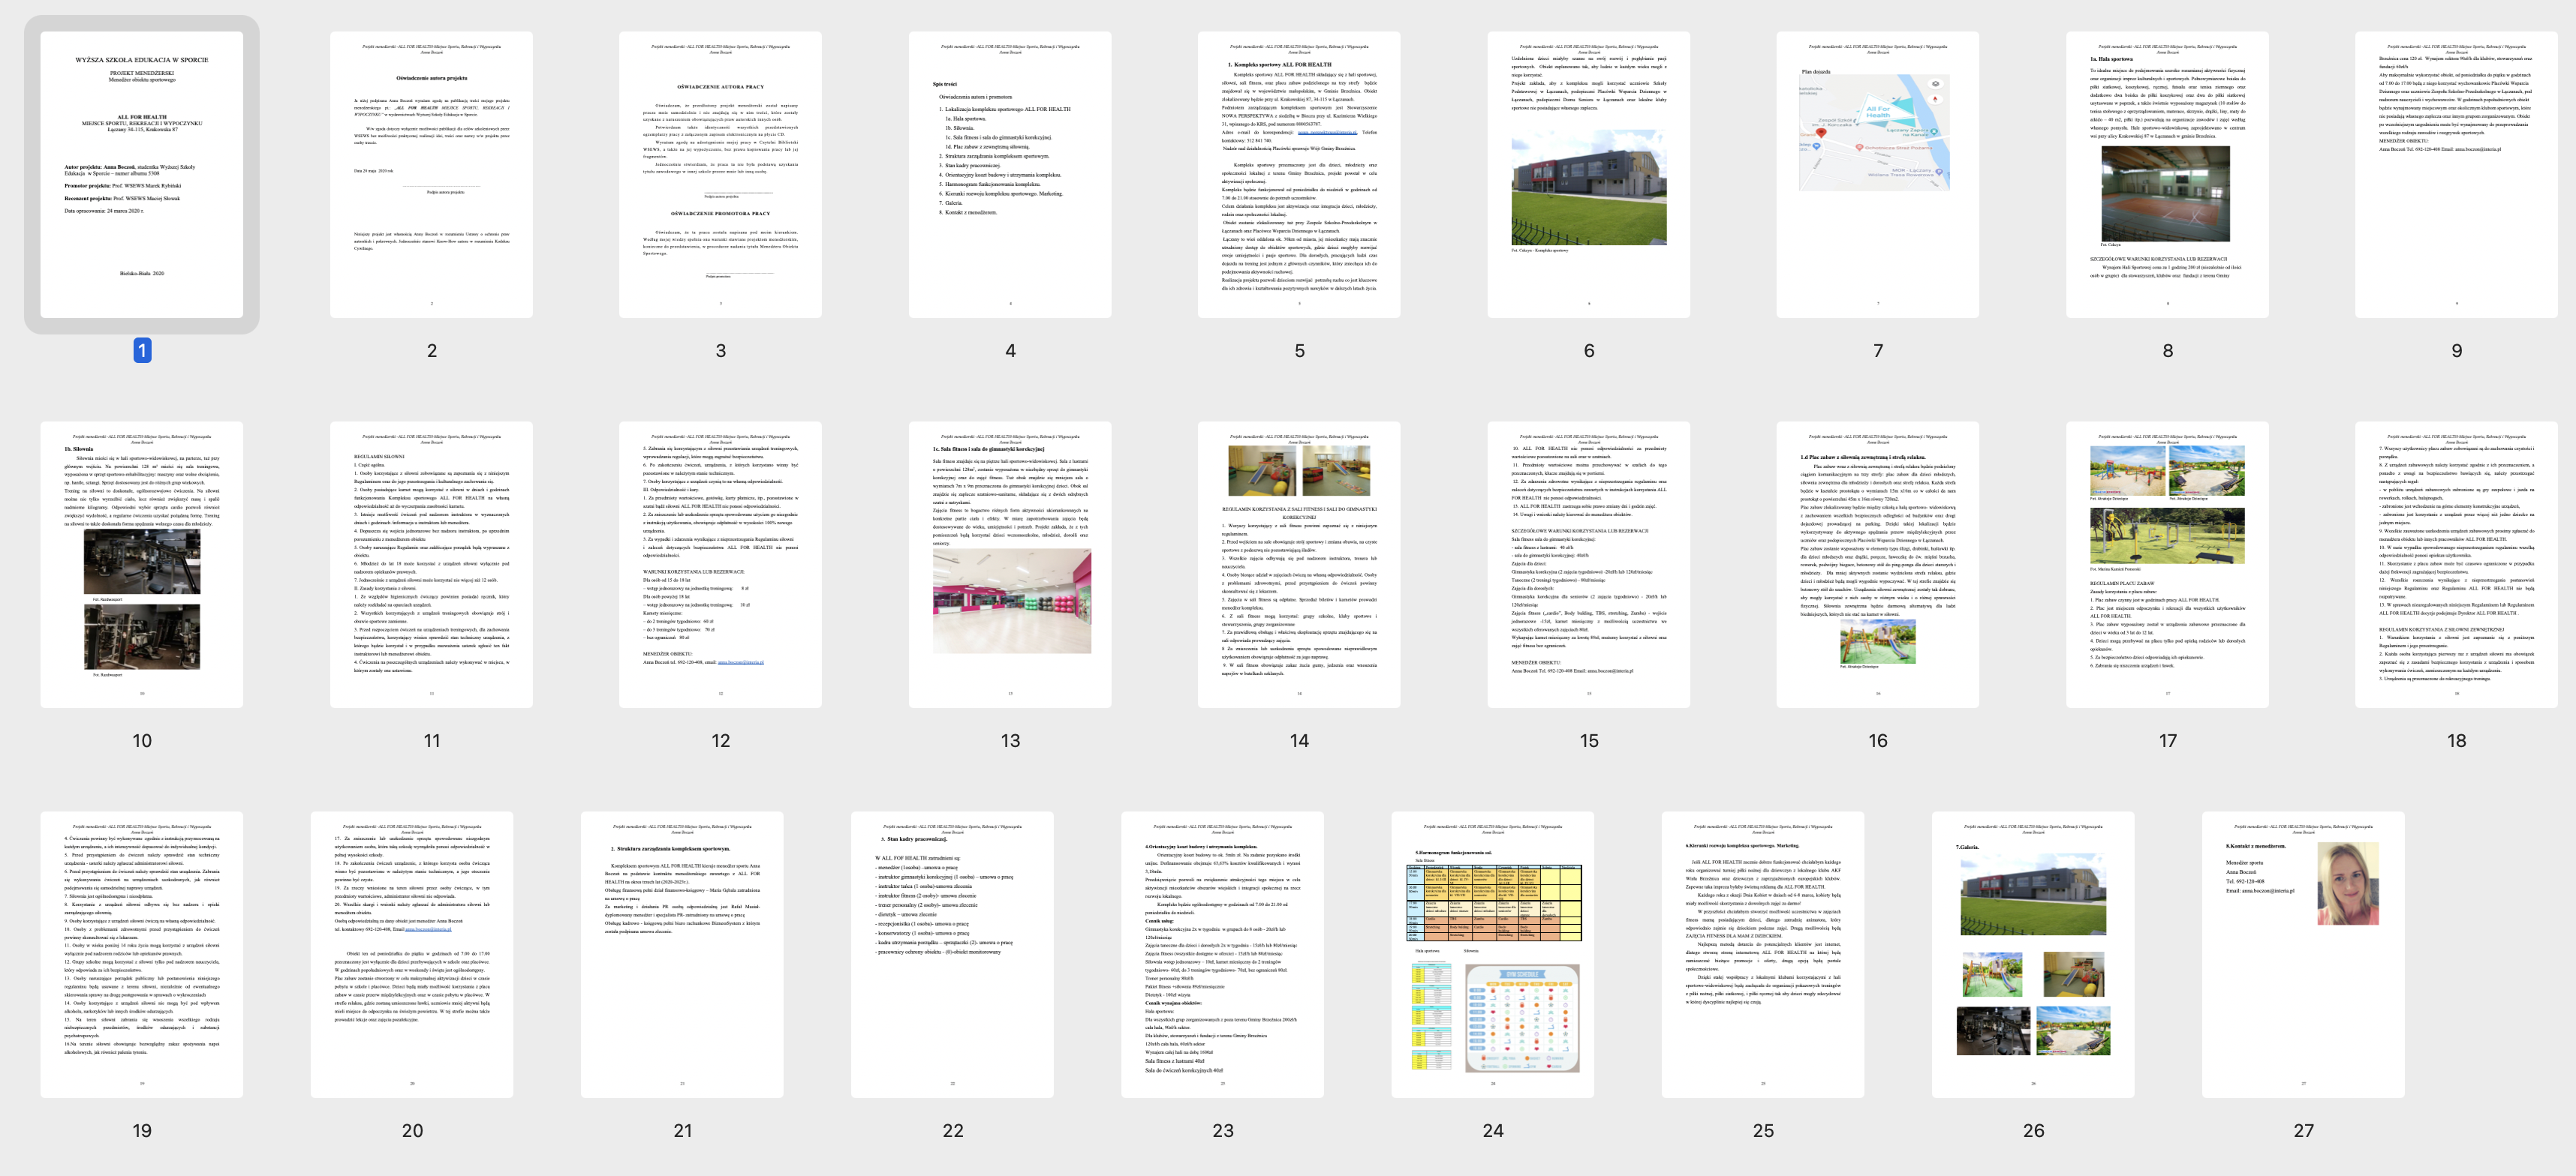2576x1176 pixels.
Task: Select the page 1 title page thumbnail
Action: [x=141, y=174]
